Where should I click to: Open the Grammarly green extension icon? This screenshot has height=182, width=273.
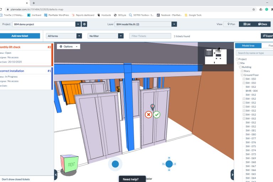coord(267,9)
